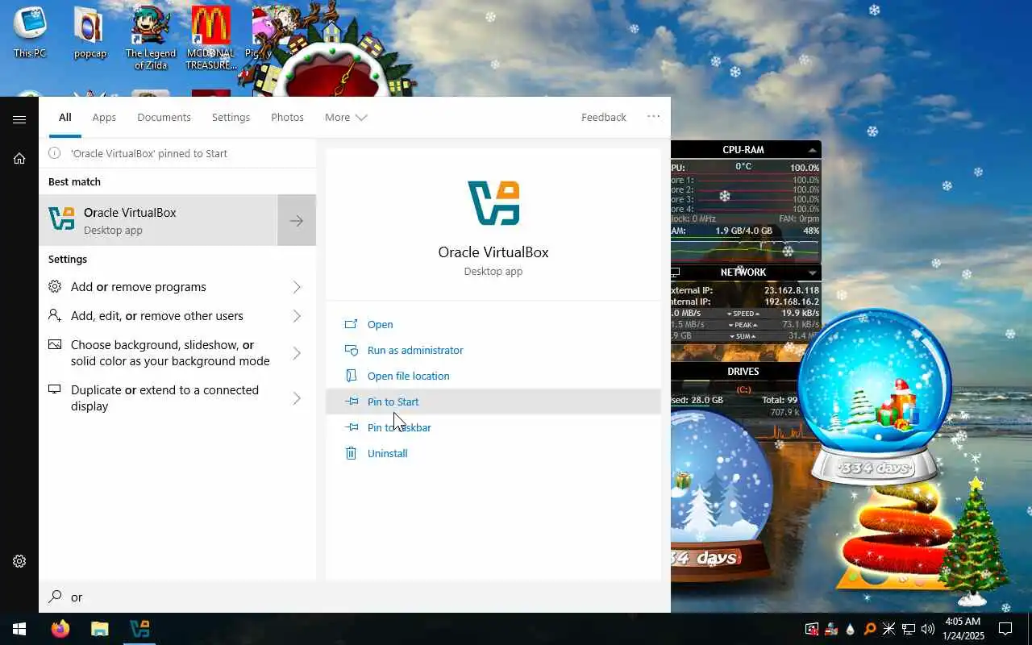Click the DRIVES gadget header
1032x645 pixels.
(743, 372)
